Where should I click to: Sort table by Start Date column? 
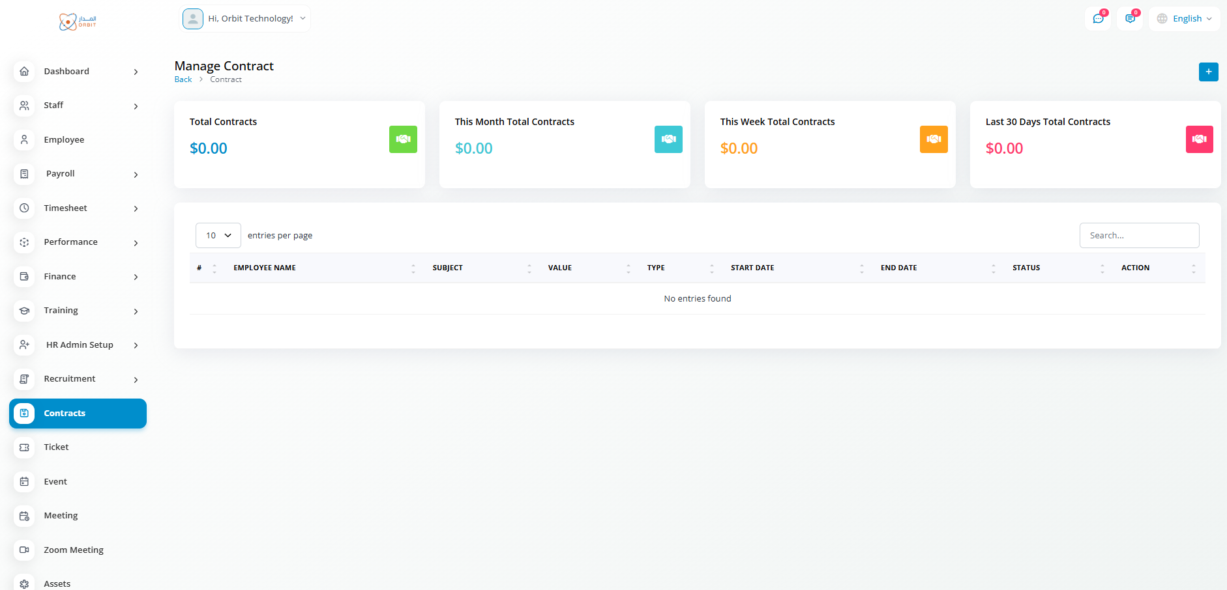[x=752, y=268]
